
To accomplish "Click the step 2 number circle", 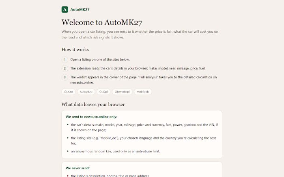I will point(65,68).
